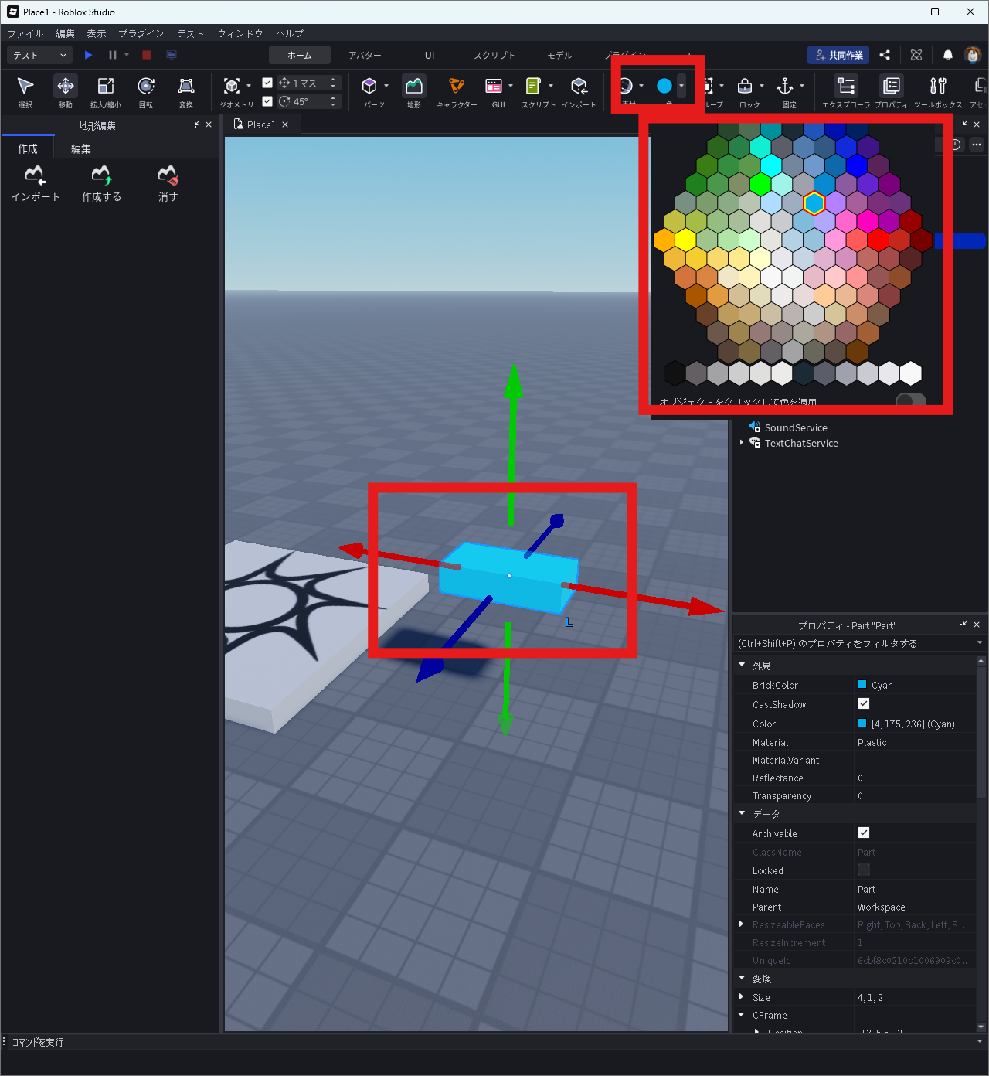Switch to the 編集 tab in terrain editor
Viewport: 989px width, 1076px height.
pyautogui.click(x=81, y=148)
